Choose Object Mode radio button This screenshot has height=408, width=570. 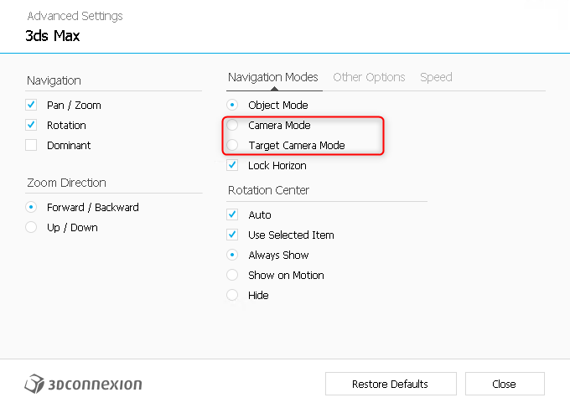click(x=232, y=105)
